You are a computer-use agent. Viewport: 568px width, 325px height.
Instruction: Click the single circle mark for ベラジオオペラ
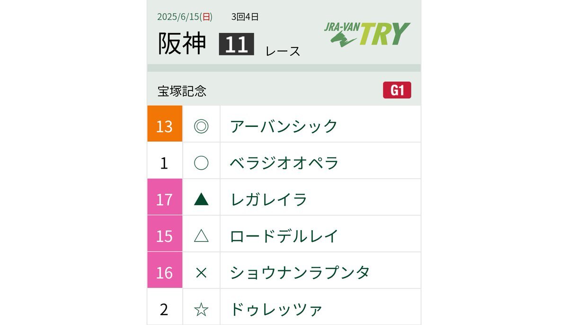click(202, 163)
